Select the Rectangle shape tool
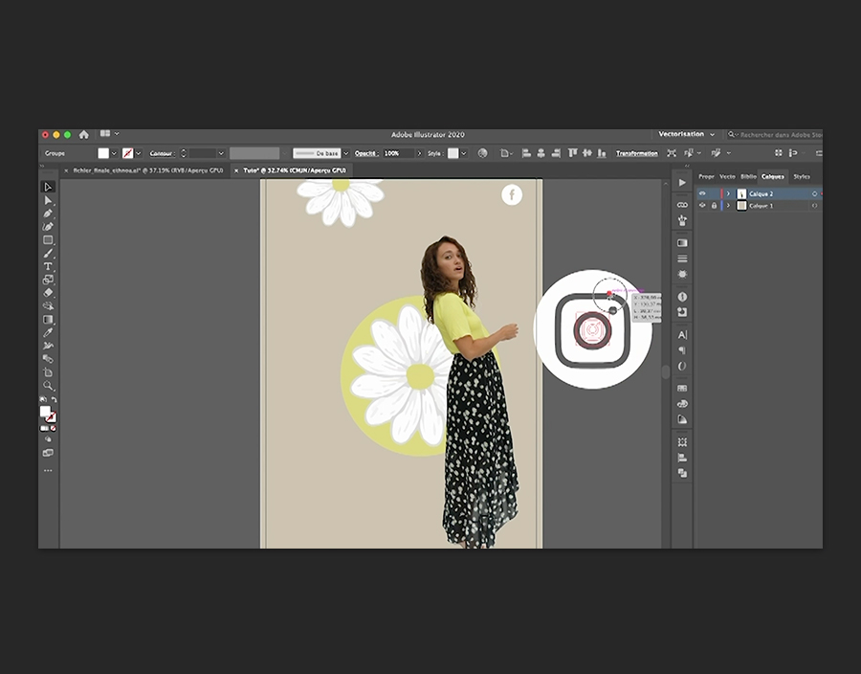Viewport: 861px width, 674px height. [48, 240]
